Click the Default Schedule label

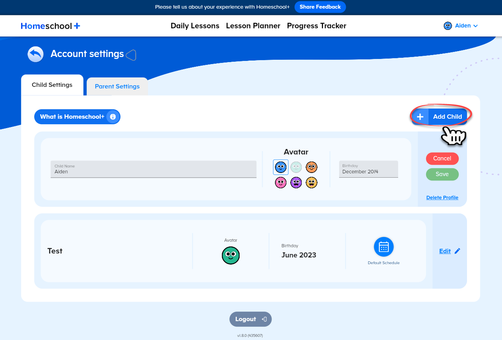tap(384, 263)
